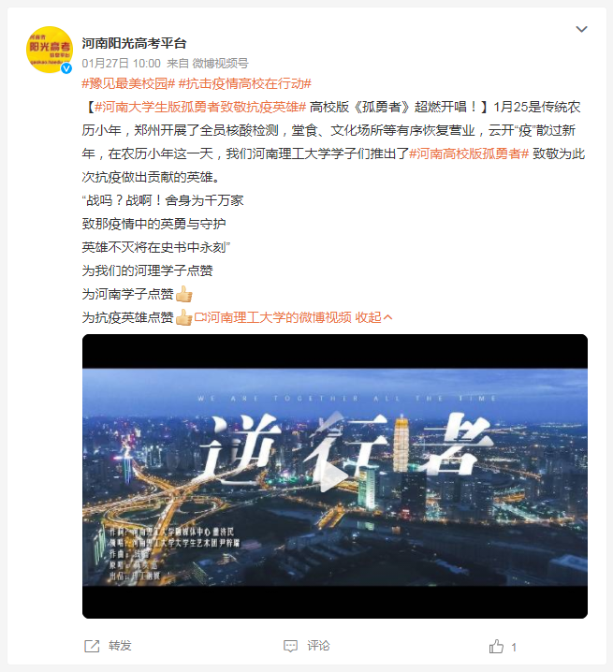Click the 微博视频号 source label
613x672 pixels.
click(220, 64)
